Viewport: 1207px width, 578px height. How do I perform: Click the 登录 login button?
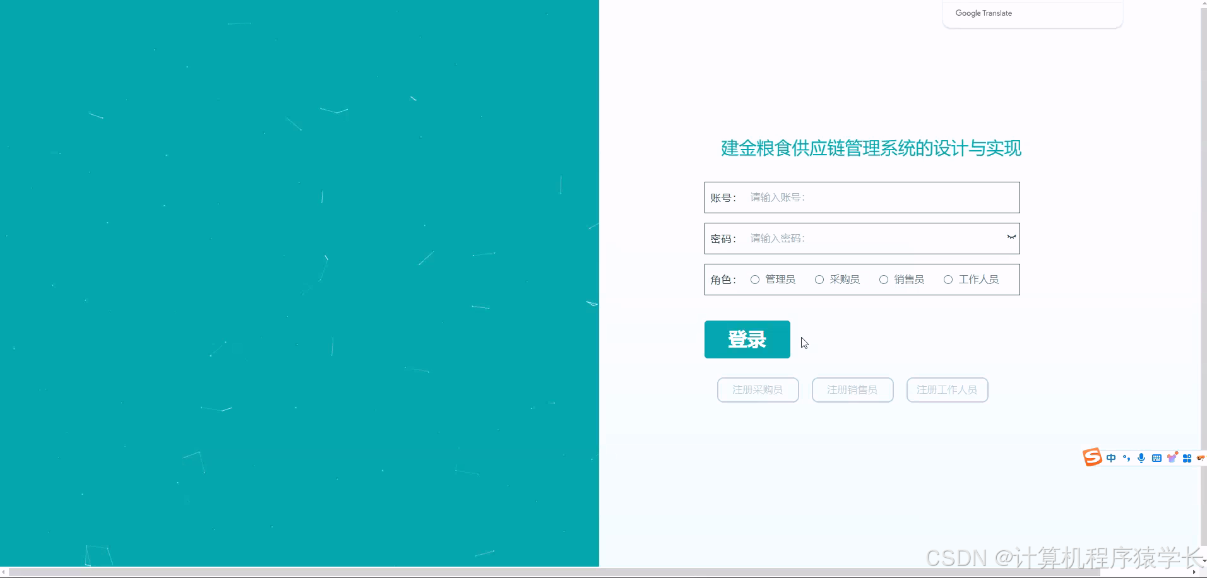[747, 339]
